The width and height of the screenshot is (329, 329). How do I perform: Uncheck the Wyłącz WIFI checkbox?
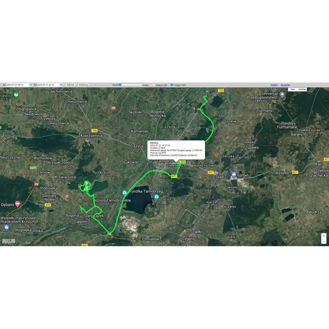tap(172, 85)
